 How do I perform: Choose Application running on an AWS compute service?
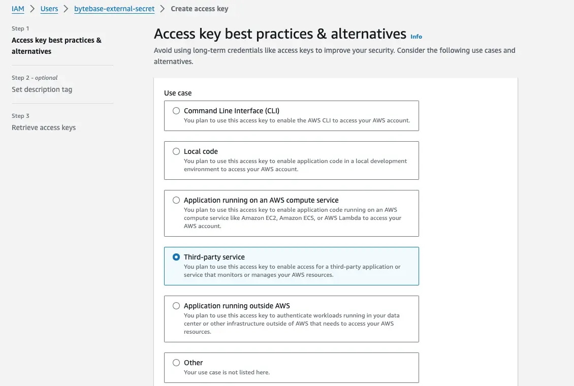tap(176, 200)
